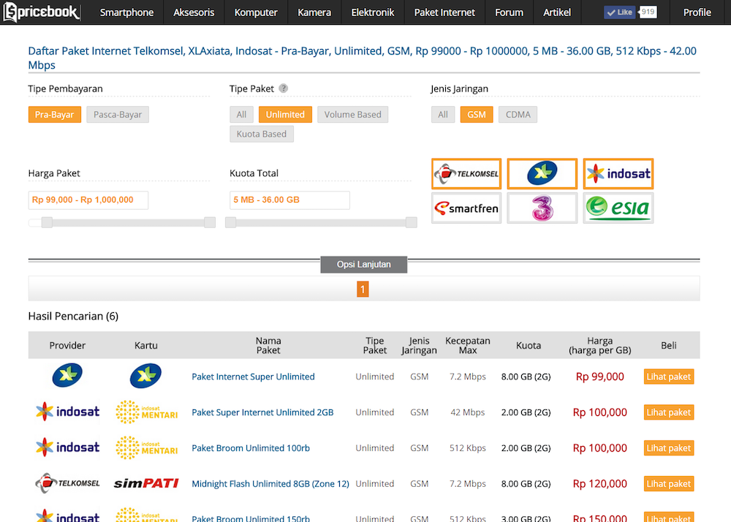Click Lihat paket for Super Internet Unlimited 2GB

point(669,412)
